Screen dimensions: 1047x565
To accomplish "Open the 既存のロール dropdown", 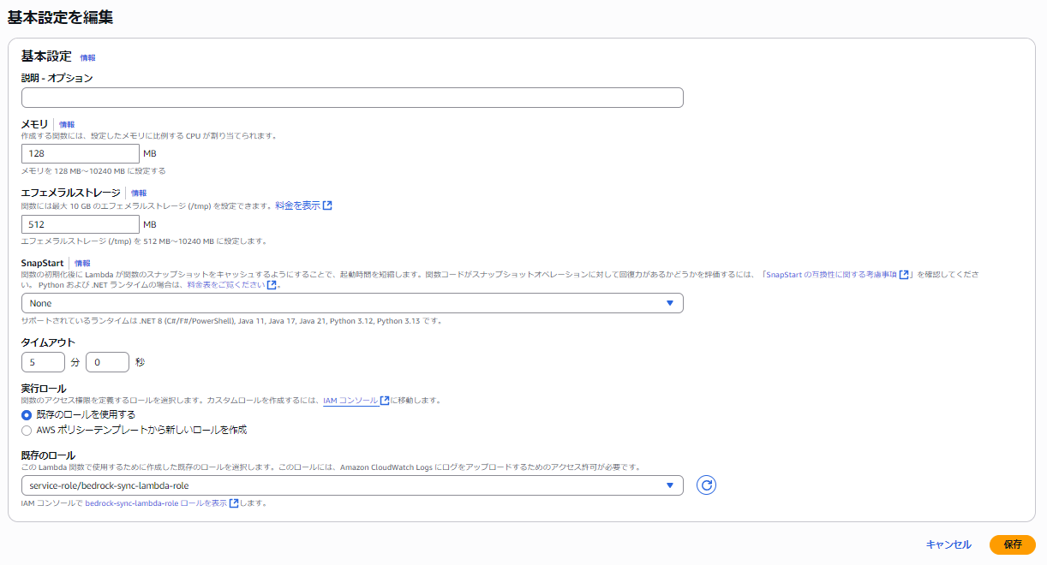I will (x=352, y=485).
